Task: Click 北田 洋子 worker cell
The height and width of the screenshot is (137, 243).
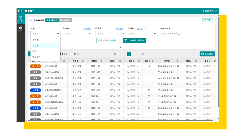Action: point(77,90)
